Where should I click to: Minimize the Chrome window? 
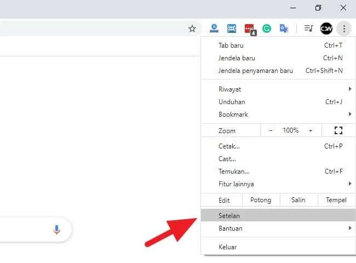click(x=293, y=8)
